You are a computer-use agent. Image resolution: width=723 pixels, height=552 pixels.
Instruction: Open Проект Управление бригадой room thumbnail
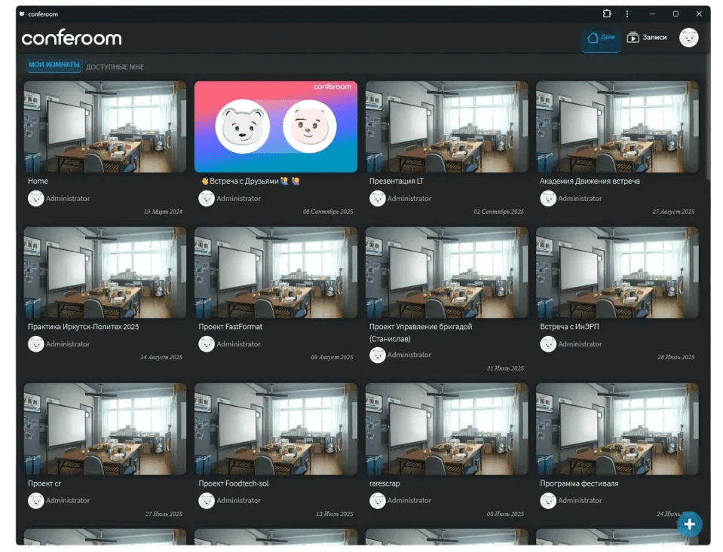pos(447,273)
